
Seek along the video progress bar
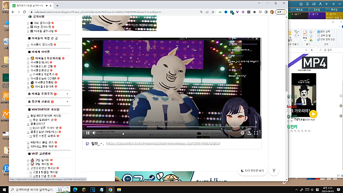[x=172, y=127]
